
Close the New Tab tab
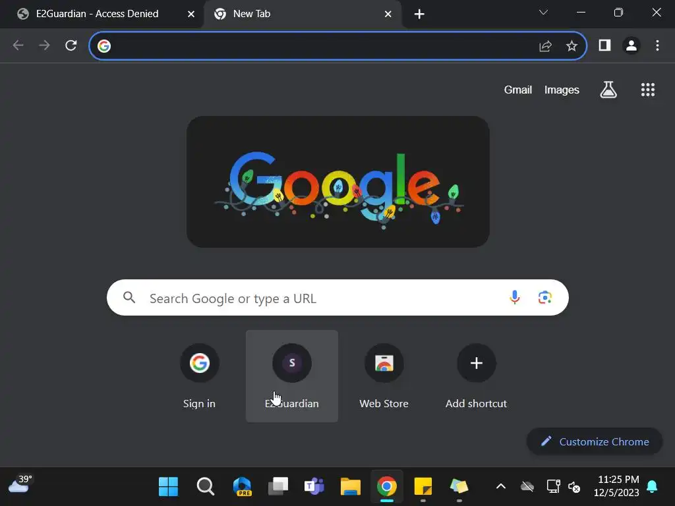coord(388,14)
